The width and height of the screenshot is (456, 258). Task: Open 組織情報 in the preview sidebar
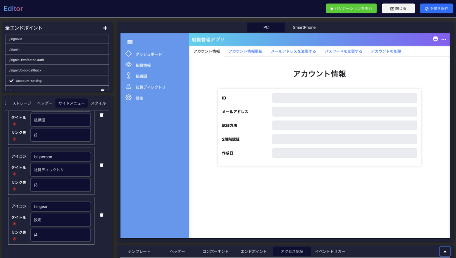pos(143,65)
